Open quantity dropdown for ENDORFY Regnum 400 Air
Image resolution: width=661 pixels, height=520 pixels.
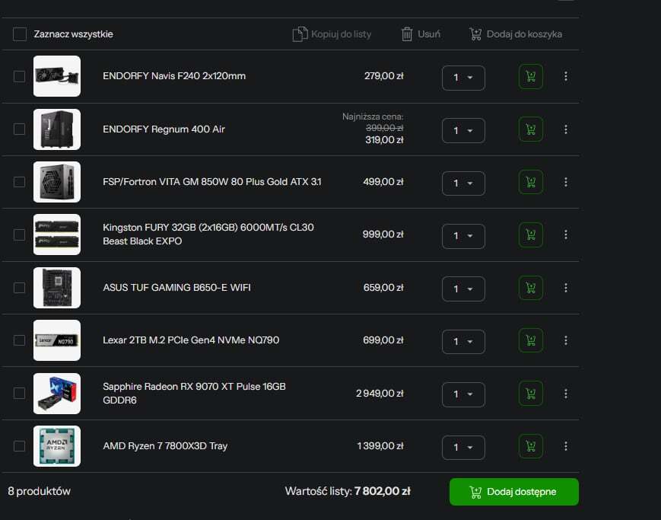(x=462, y=130)
